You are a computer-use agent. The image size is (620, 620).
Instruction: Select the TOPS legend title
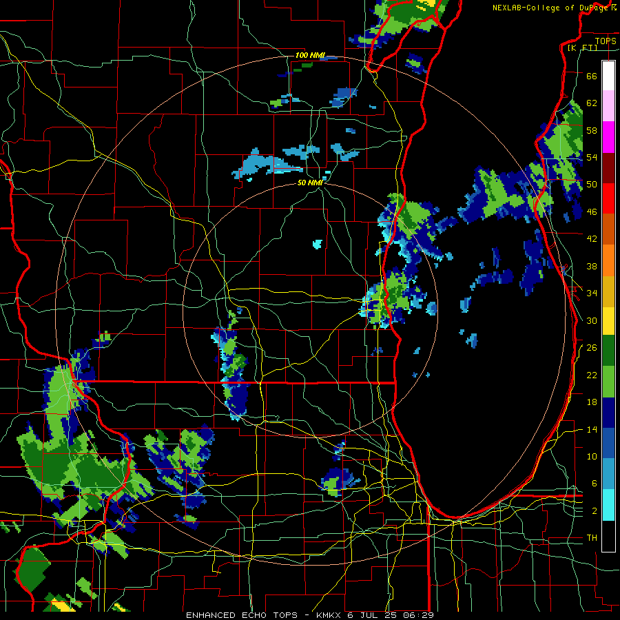606,41
